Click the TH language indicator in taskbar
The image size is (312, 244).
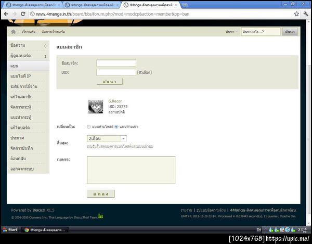tap(258, 230)
